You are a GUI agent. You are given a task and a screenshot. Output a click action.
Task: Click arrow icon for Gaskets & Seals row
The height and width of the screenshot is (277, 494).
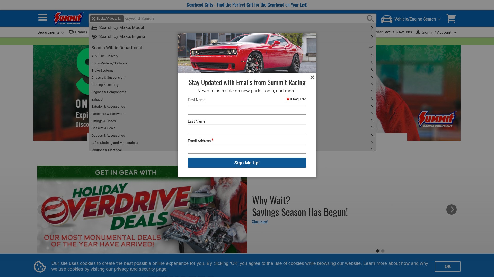372,127
